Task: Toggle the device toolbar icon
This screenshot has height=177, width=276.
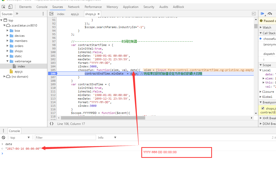Action: coord(10,7)
